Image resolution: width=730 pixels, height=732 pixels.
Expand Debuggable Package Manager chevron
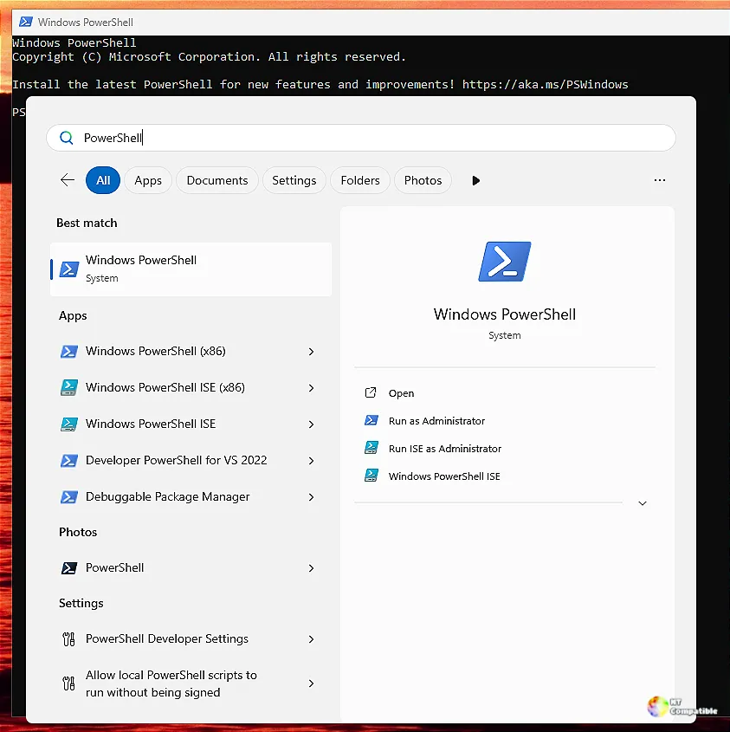(312, 497)
